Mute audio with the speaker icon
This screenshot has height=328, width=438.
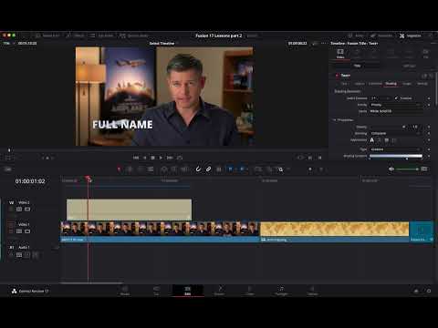(x=391, y=169)
